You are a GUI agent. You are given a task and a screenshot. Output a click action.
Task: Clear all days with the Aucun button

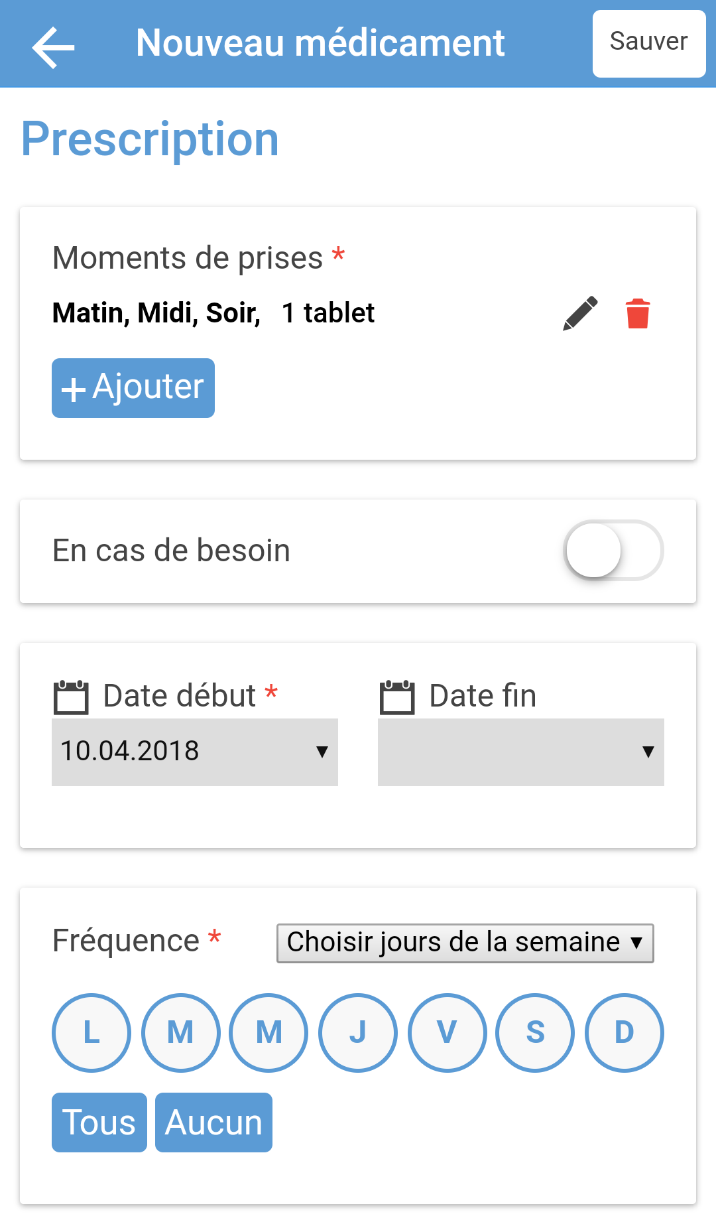(213, 1123)
